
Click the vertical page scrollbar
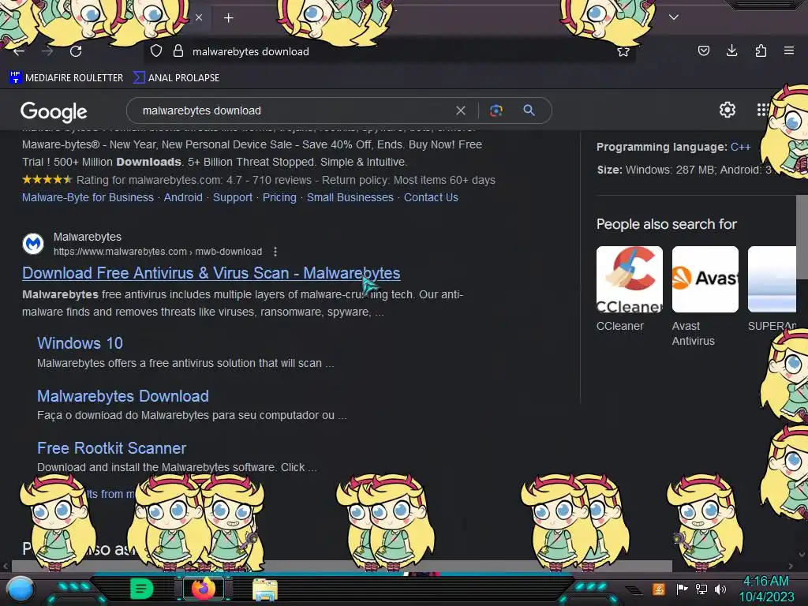(802, 237)
